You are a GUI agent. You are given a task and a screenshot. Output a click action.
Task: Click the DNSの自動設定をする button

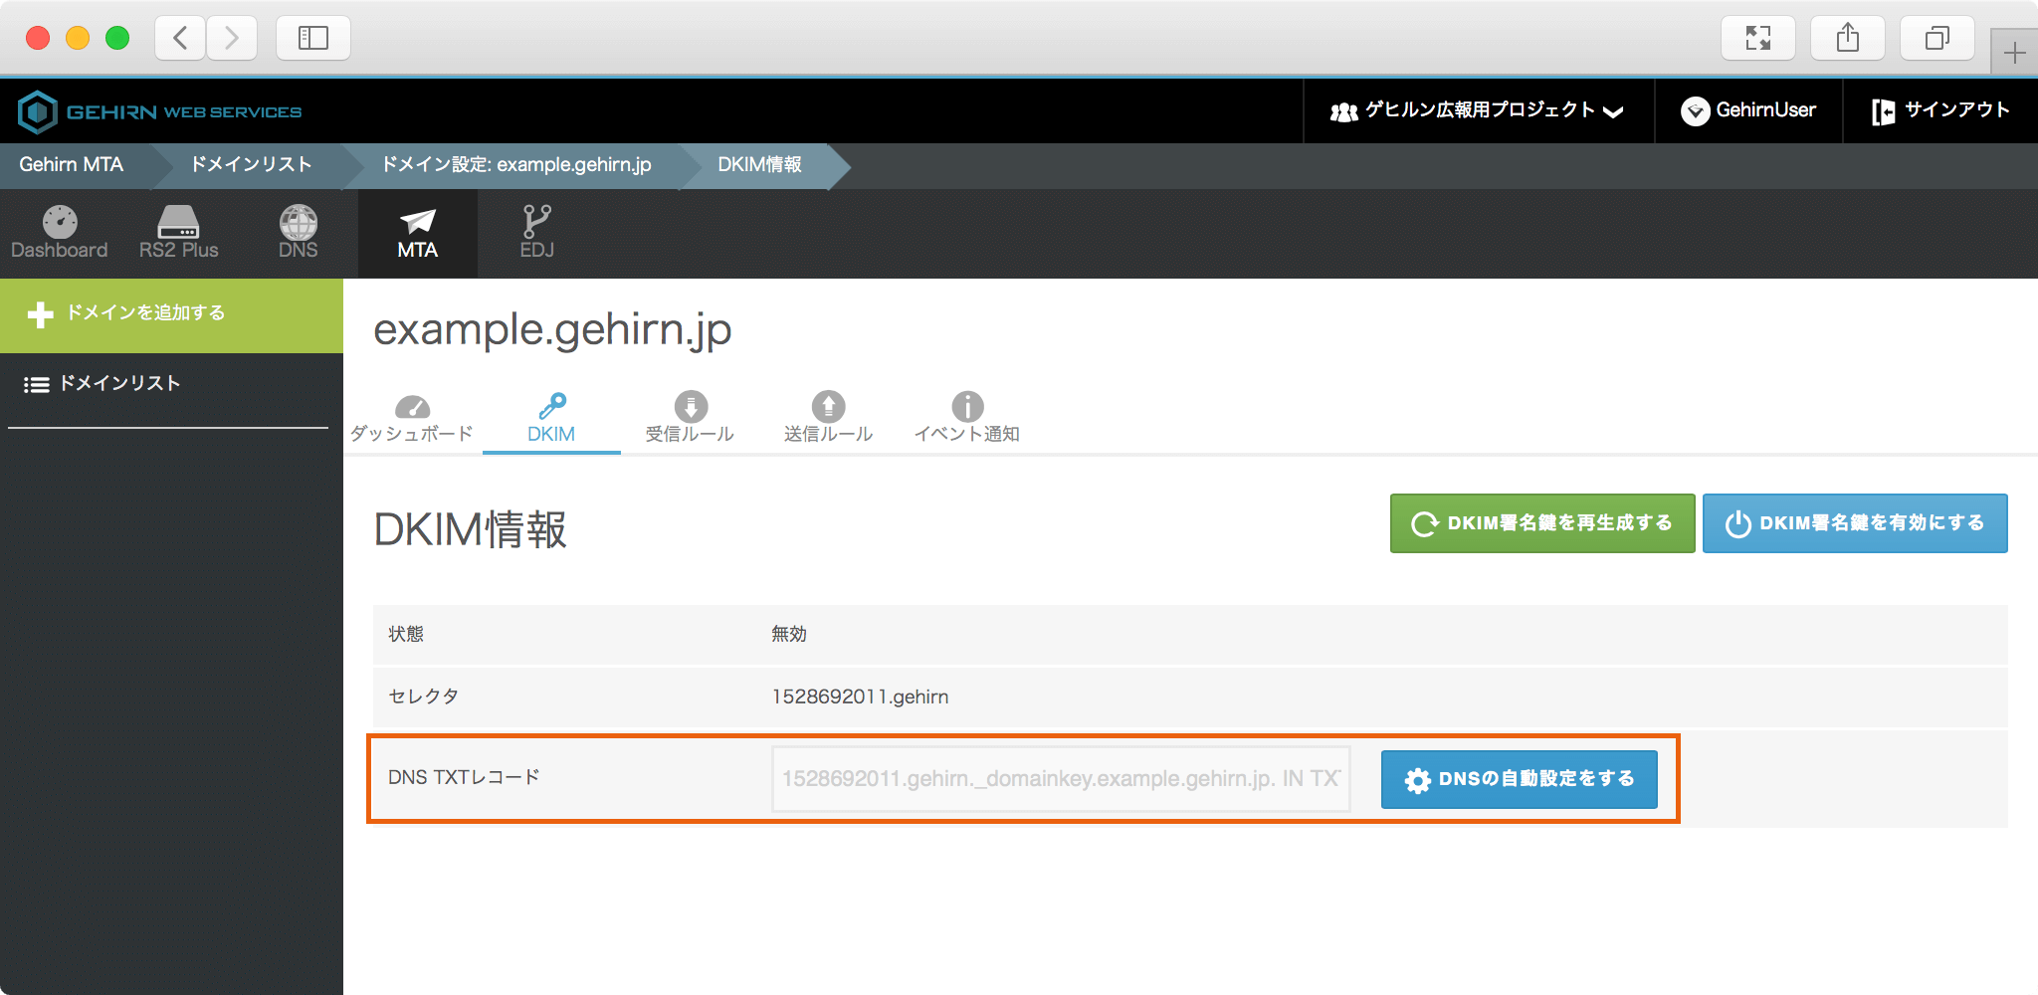pyautogui.click(x=1519, y=779)
